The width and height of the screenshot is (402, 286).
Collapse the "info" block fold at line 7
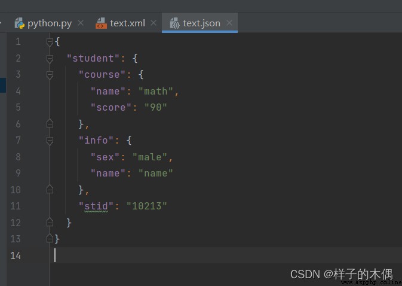[50, 141]
